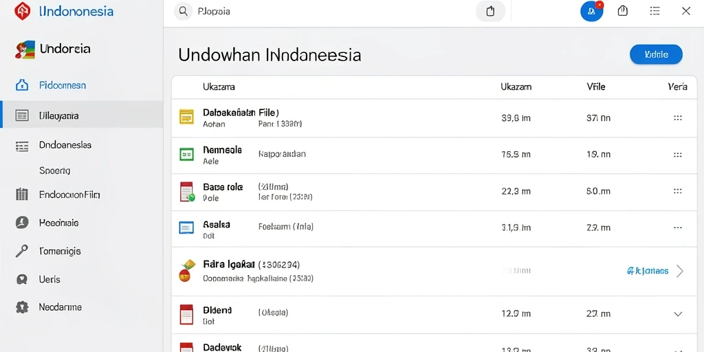The image size is (704, 352).
Task: Open more options for Bame role row
Action: pos(678,191)
